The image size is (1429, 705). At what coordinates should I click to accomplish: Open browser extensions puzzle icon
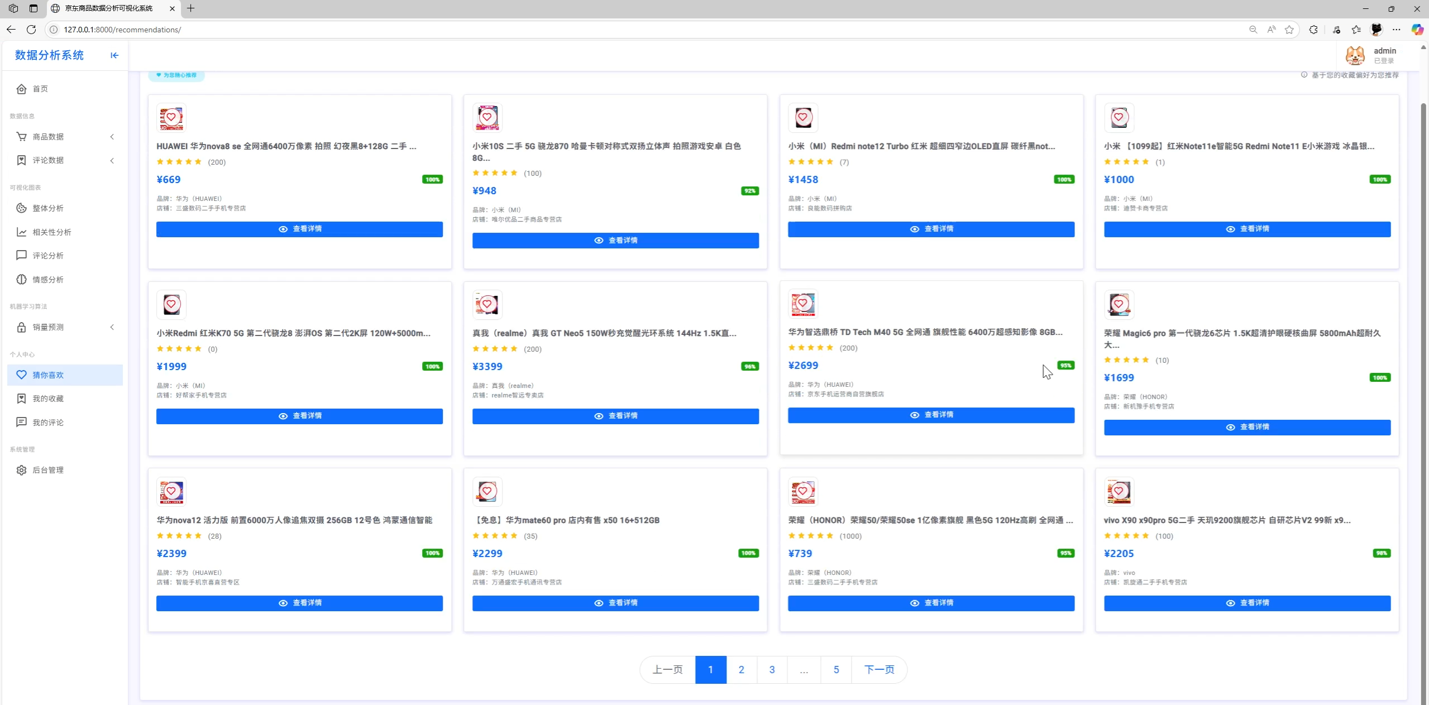pos(1313,30)
